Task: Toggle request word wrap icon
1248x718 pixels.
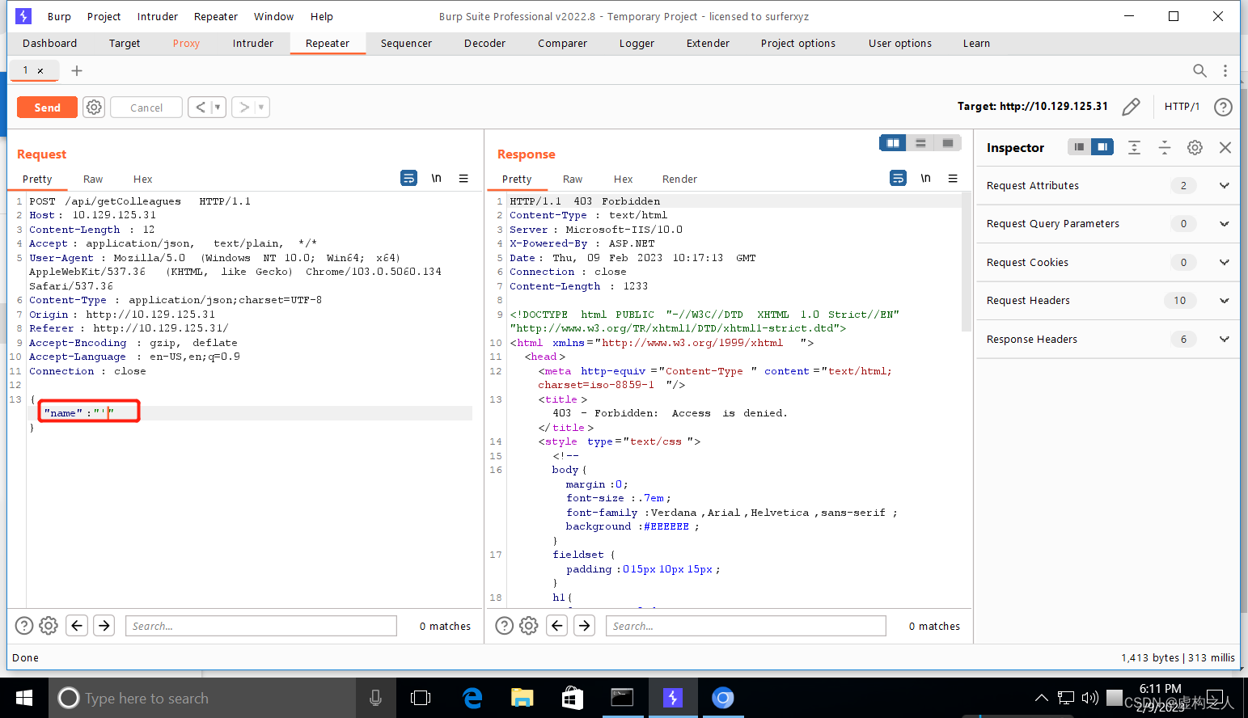Action: (409, 178)
